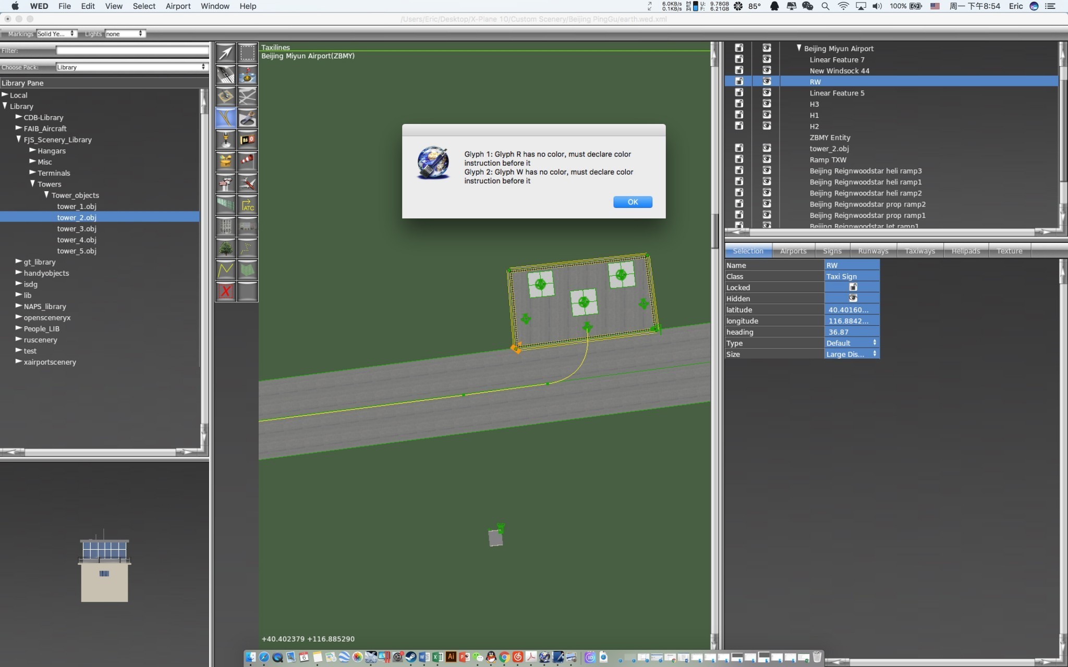Select the Airport Beacon tool

[226, 162]
